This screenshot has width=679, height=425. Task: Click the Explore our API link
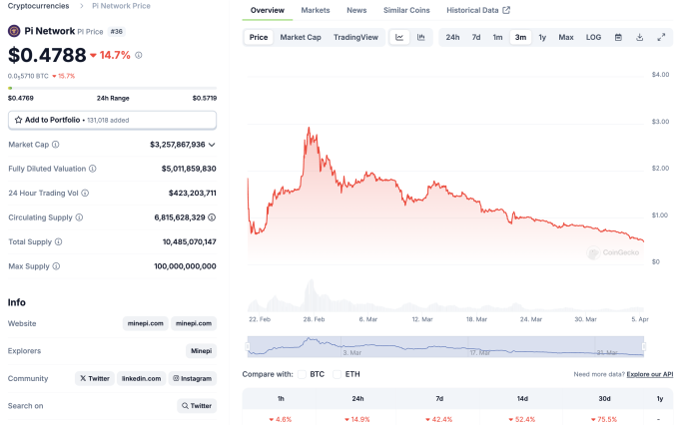[x=650, y=374]
